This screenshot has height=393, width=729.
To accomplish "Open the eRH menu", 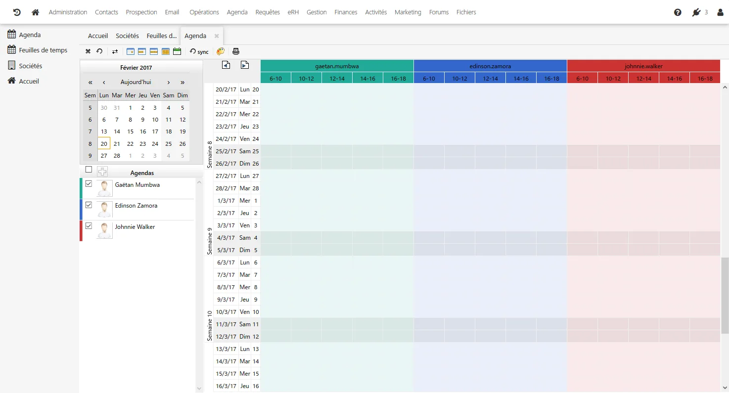I will (293, 12).
